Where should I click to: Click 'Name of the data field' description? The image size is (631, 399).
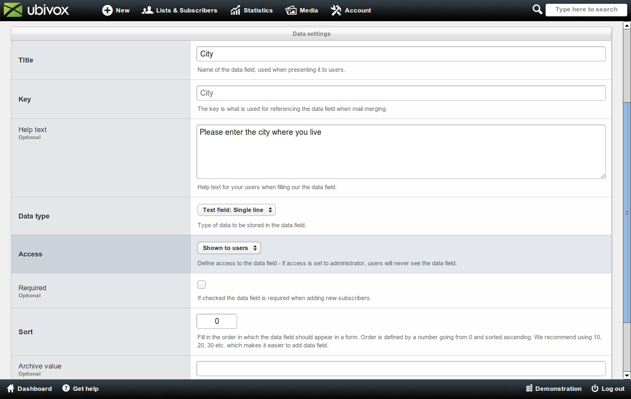(271, 70)
